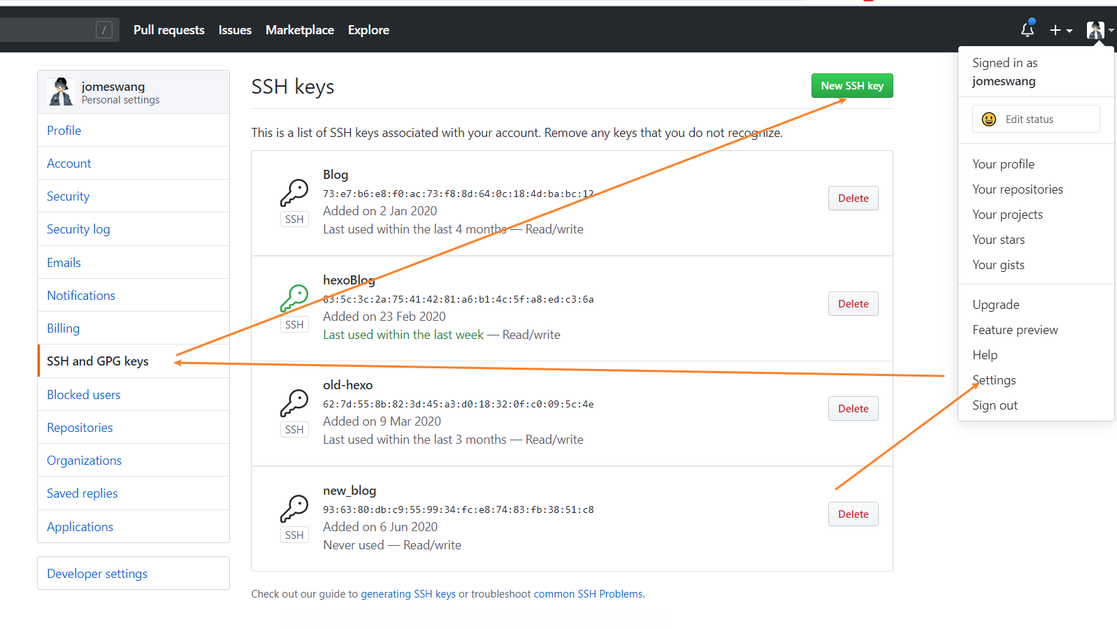Click the green key icon for hexoBlog
The width and height of the screenshot is (1117, 629).
click(x=294, y=298)
